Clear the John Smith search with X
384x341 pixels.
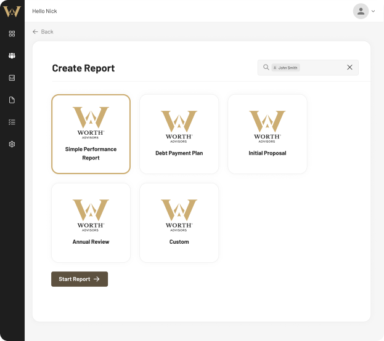coord(349,68)
